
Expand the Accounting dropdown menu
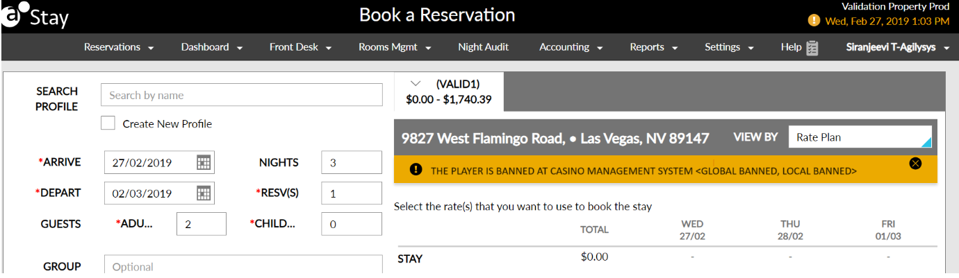point(571,47)
